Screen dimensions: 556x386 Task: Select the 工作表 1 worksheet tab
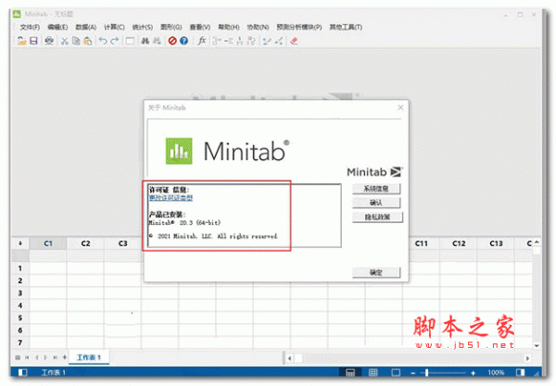coord(89,357)
